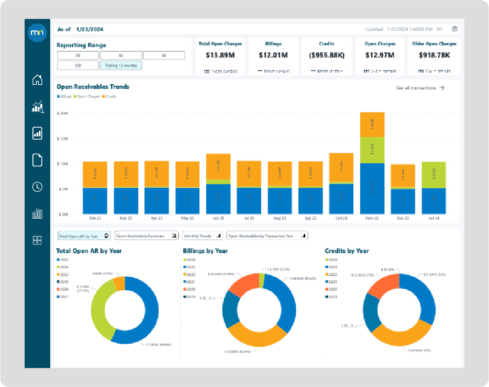
Task: Click the Credits legend swatch in trends chart
Action: click(x=104, y=97)
